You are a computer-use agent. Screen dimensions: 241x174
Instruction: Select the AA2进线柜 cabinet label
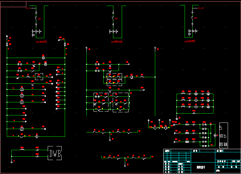point(190,41)
